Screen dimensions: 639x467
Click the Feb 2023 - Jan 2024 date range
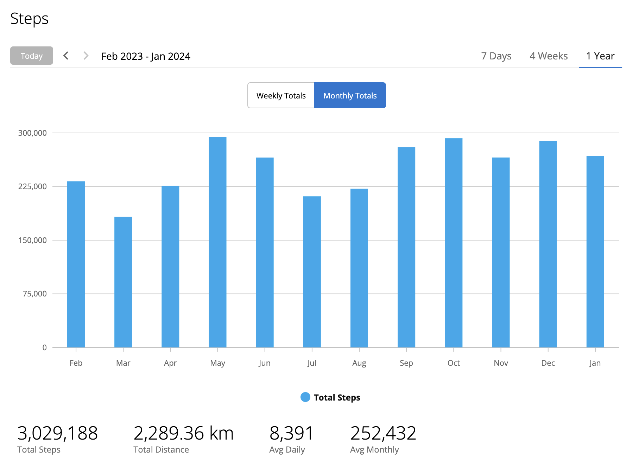146,56
